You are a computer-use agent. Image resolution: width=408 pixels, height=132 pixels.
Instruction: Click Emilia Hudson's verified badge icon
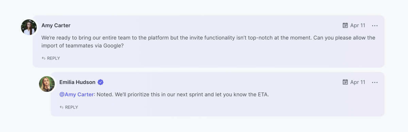[x=101, y=82]
